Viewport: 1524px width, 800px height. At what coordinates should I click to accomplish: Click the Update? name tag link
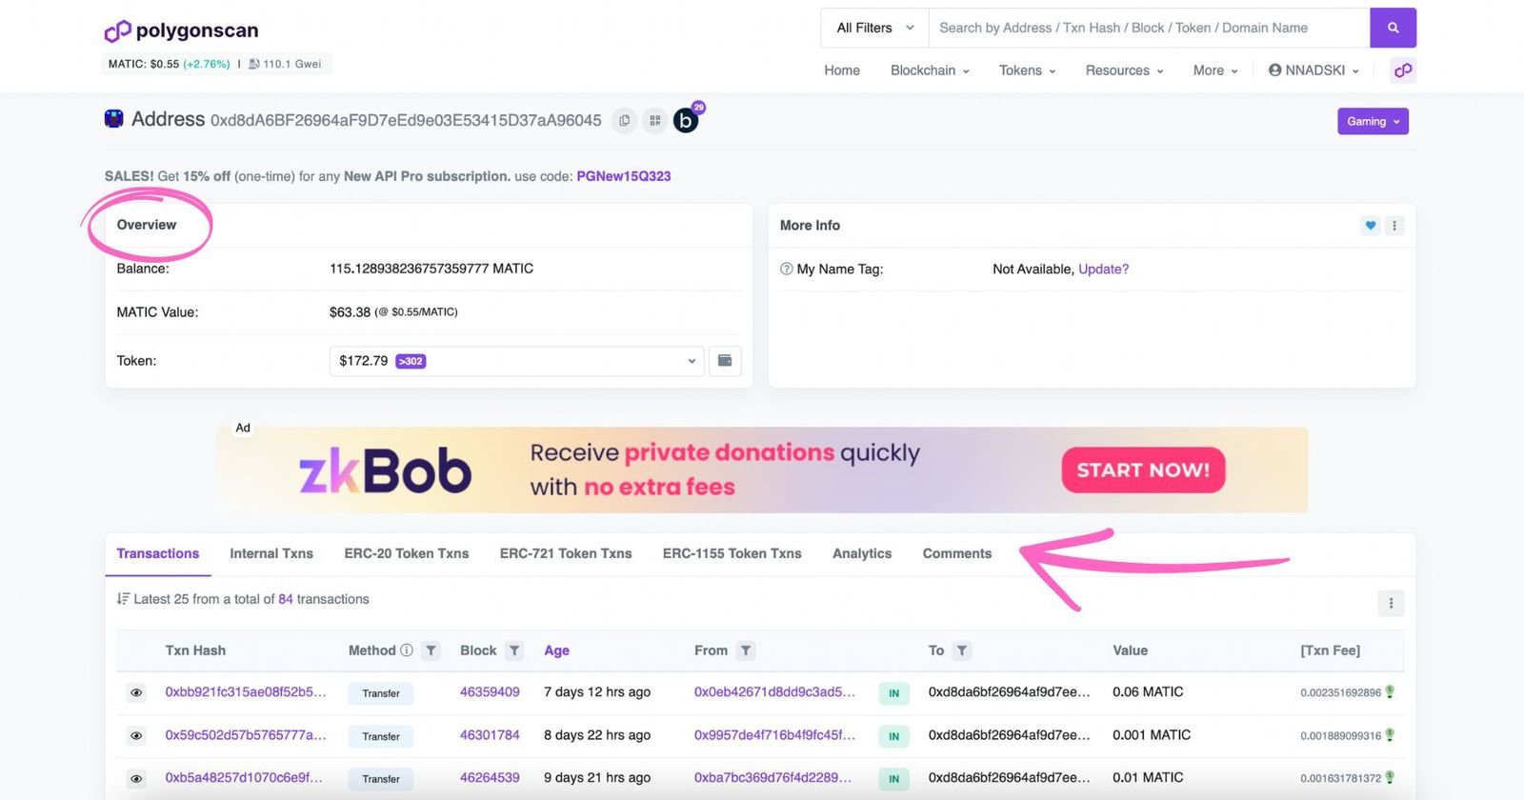click(x=1103, y=270)
